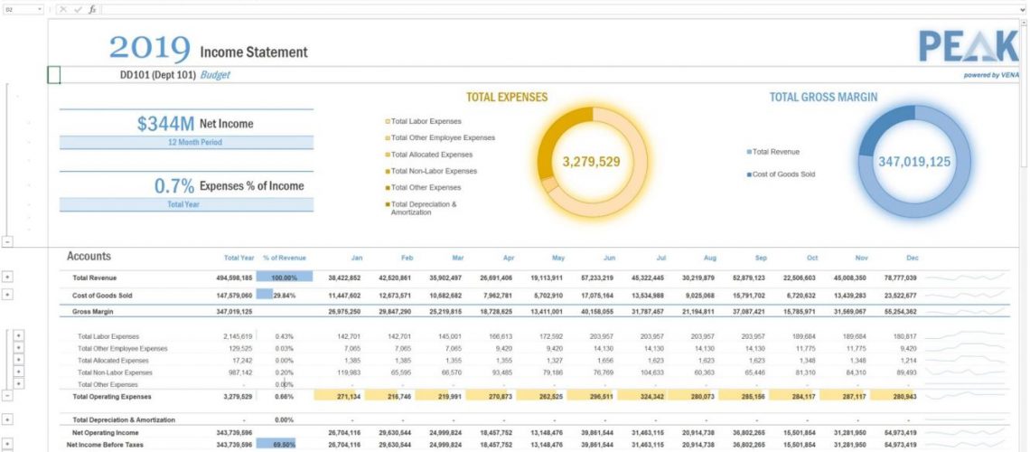1030x452 pixels.
Task: Click the Insert Function fx icon
Action: coord(92,9)
